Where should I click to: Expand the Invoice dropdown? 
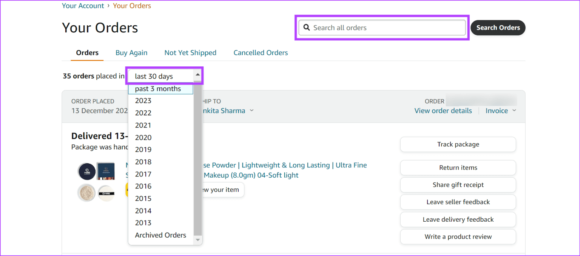point(500,110)
